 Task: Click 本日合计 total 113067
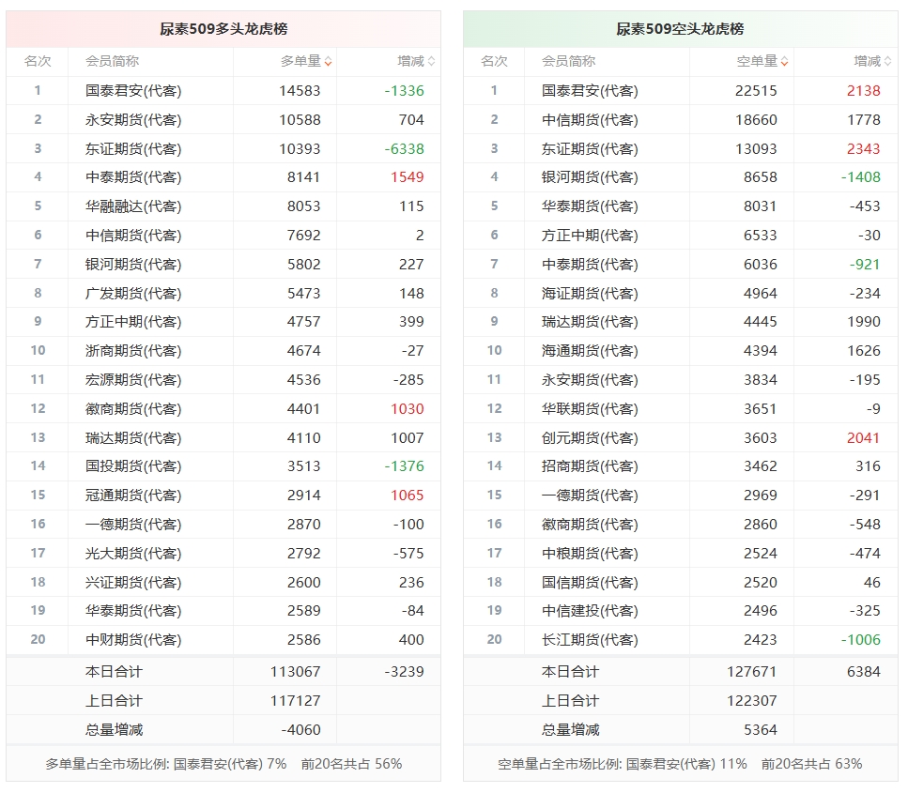[295, 671]
